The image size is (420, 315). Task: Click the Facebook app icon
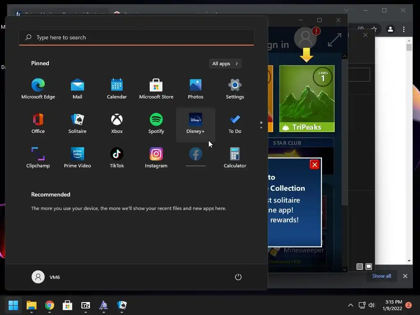pyautogui.click(x=196, y=154)
